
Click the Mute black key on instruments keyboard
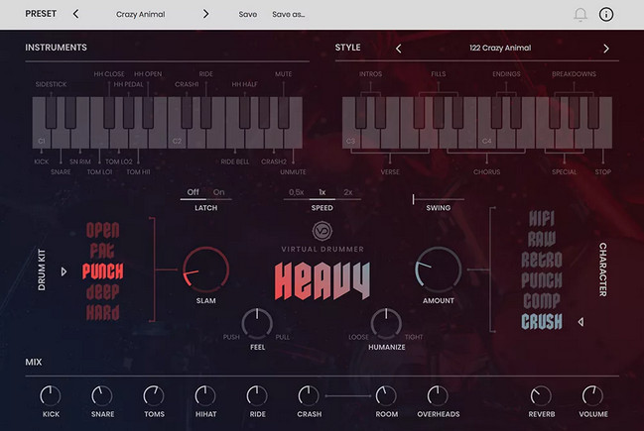tap(284, 112)
